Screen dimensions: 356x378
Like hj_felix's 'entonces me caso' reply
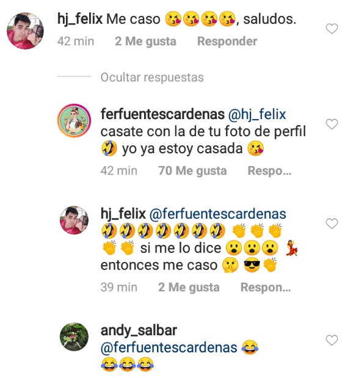click(332, 224)
